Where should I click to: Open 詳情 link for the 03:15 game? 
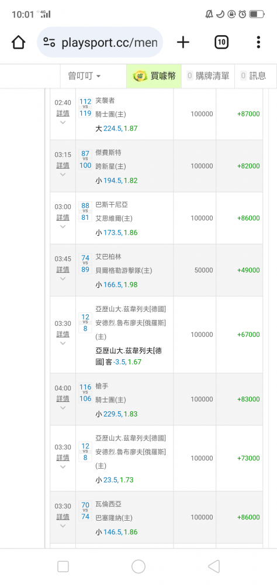coord(63,166)
